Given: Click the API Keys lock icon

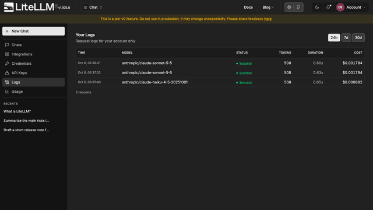Looking at the screenshot, I should click(7, 73).
